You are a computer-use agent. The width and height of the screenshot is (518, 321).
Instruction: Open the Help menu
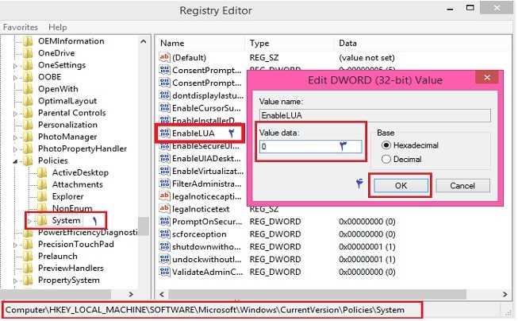pyautogui.click(x=58, y=27)
